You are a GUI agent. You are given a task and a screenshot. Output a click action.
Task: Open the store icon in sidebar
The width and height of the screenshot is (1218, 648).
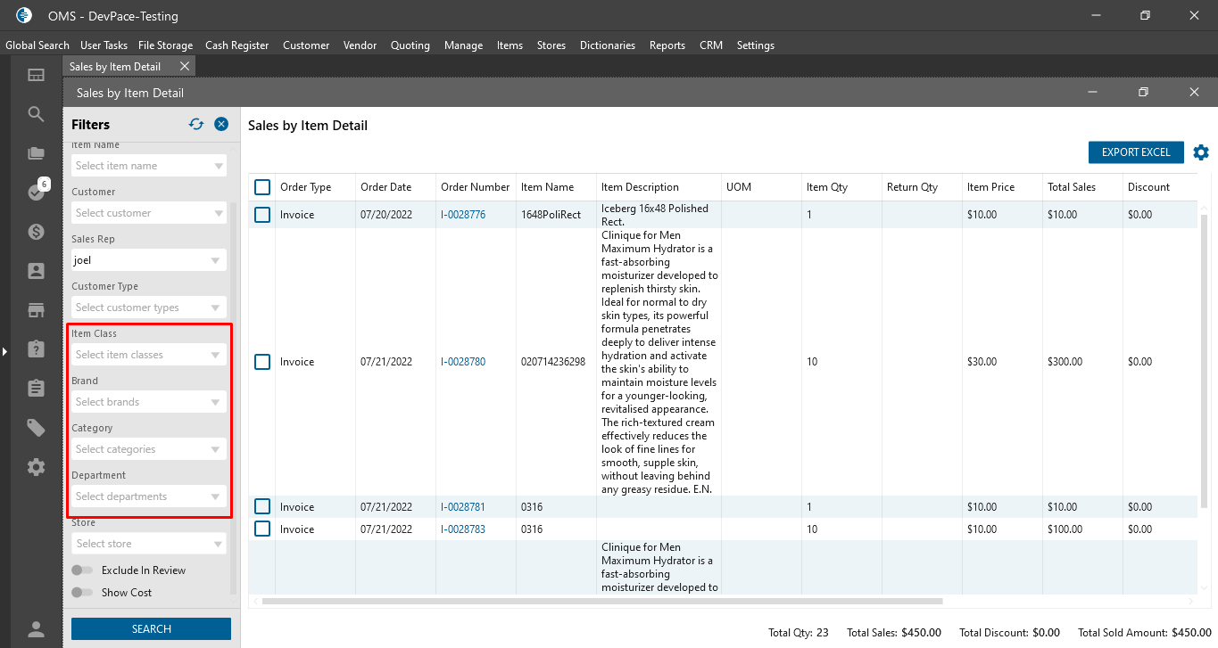[36, 310]
